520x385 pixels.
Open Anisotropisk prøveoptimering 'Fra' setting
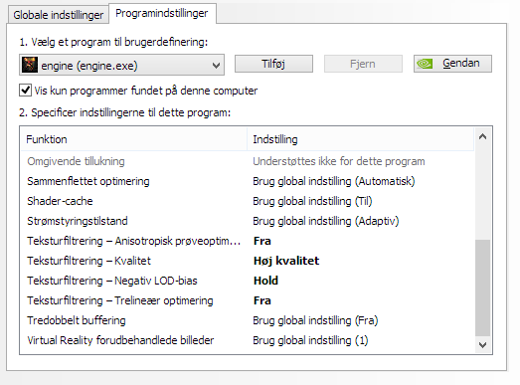click(262, 241)
